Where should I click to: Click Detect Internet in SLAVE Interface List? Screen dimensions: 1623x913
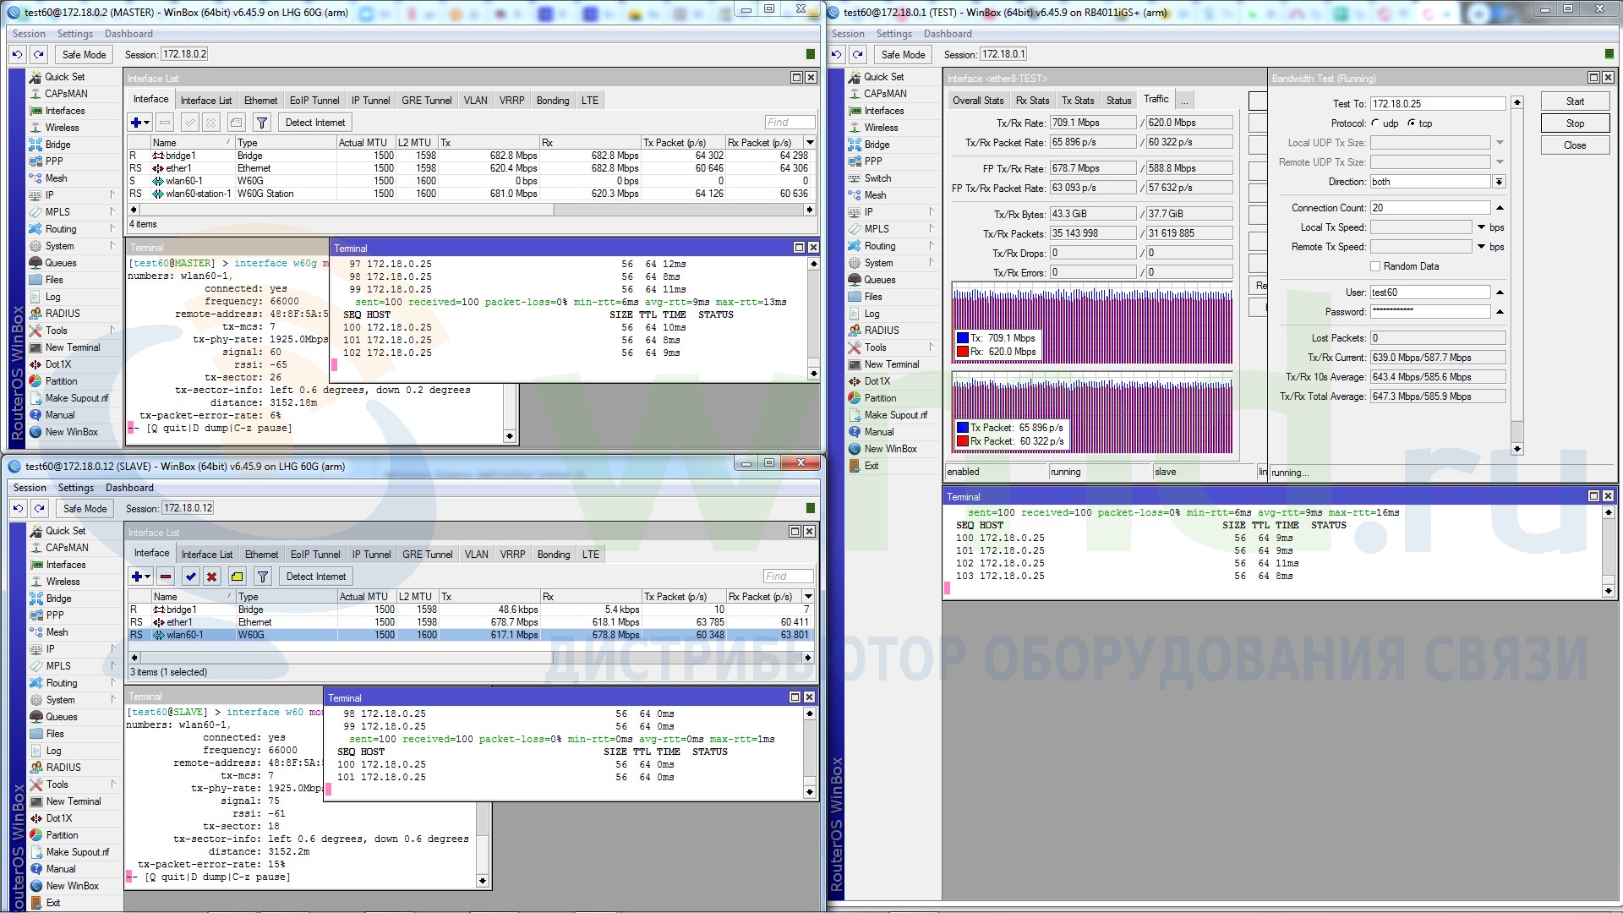316,577
